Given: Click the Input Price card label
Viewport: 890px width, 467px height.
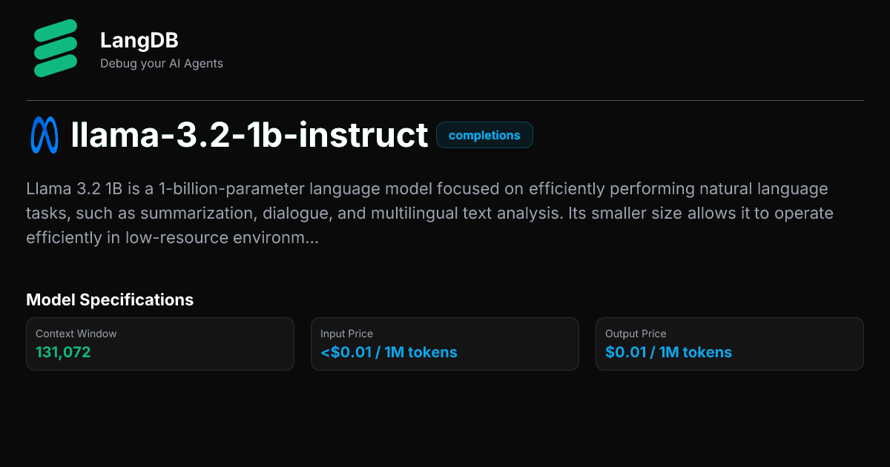Looking at the screenshot, I should pos(346,334).
